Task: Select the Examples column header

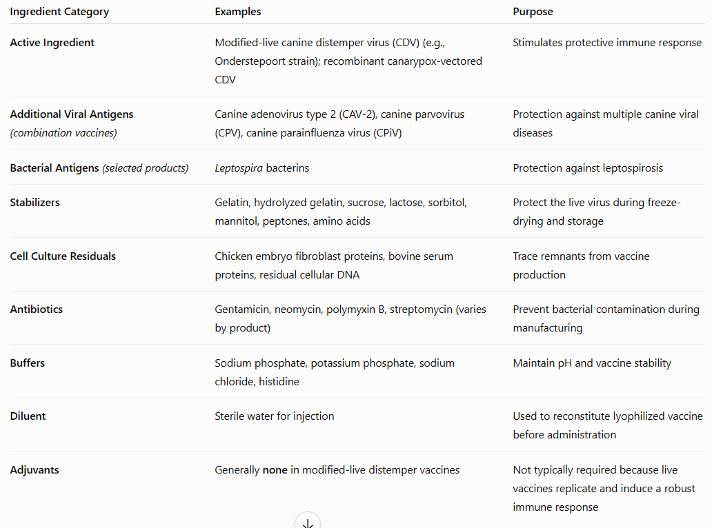Action: [x=238, y=12]
